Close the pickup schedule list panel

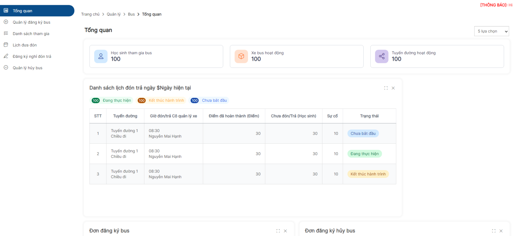pos(393,88)
